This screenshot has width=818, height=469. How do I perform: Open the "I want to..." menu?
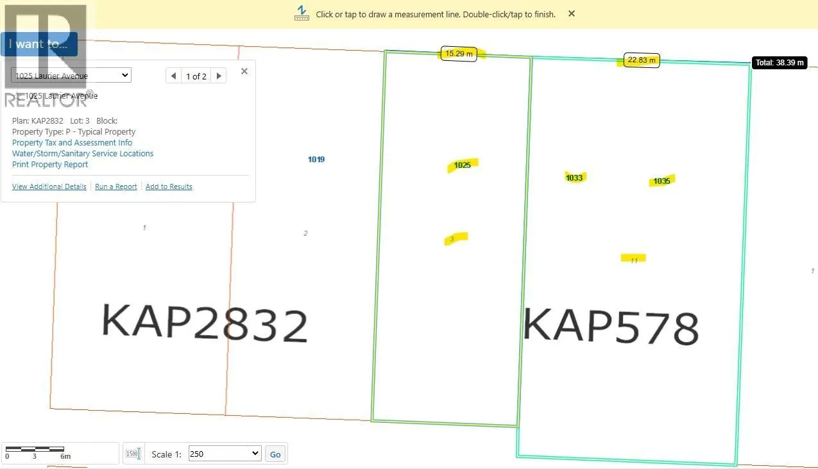pos(38,44)
